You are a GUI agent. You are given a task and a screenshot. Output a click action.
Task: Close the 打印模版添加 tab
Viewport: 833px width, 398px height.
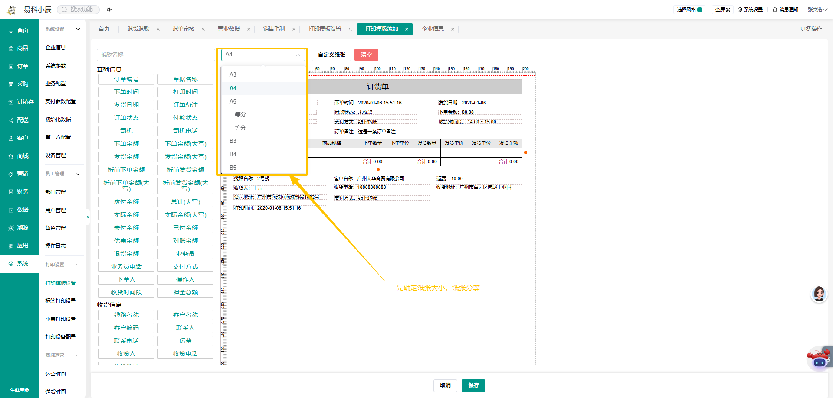[407, 29]
